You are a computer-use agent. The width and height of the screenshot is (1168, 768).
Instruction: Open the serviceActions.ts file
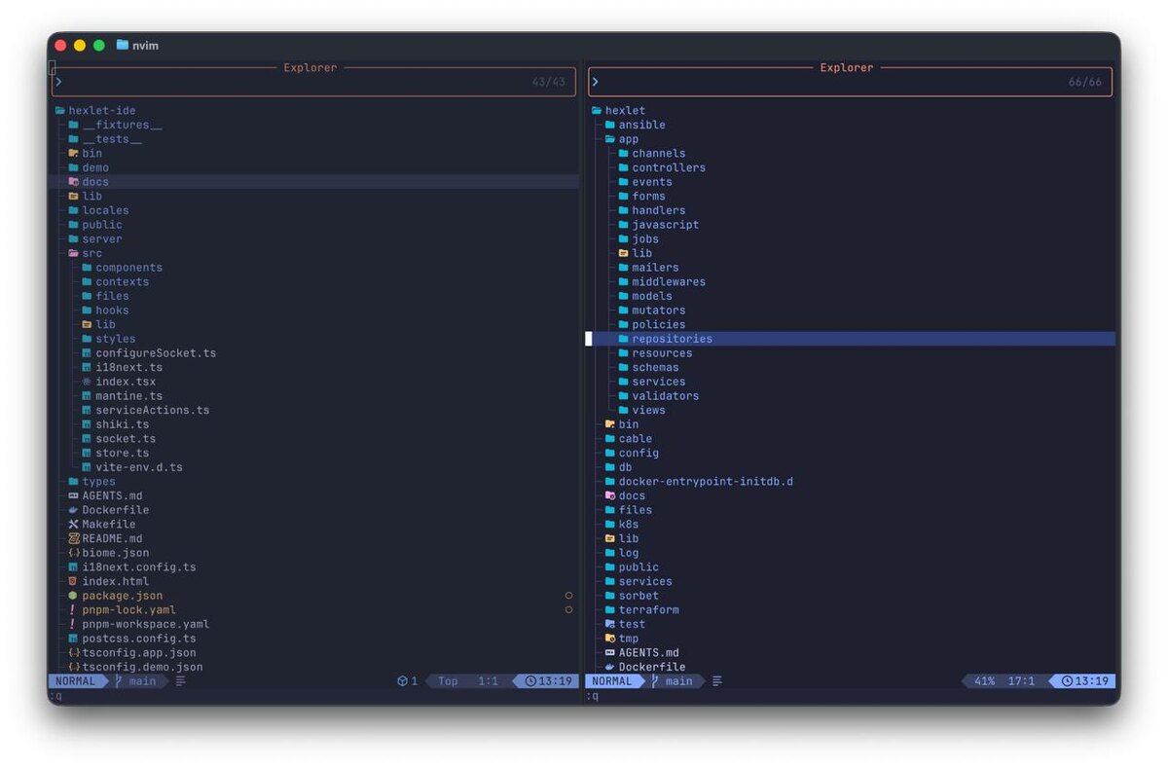point(153,411)
